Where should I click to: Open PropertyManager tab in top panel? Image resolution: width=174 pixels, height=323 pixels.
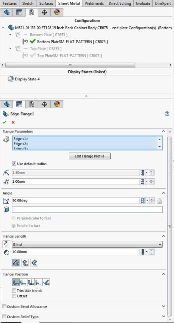coord(19,12)
